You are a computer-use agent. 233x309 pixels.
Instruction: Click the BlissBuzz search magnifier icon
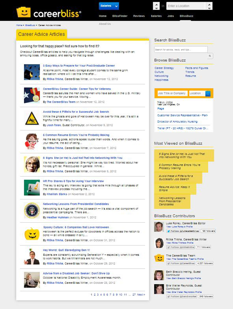click(210, 56)
